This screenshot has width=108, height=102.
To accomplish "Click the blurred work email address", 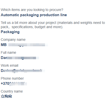I will tap(23, 71).
